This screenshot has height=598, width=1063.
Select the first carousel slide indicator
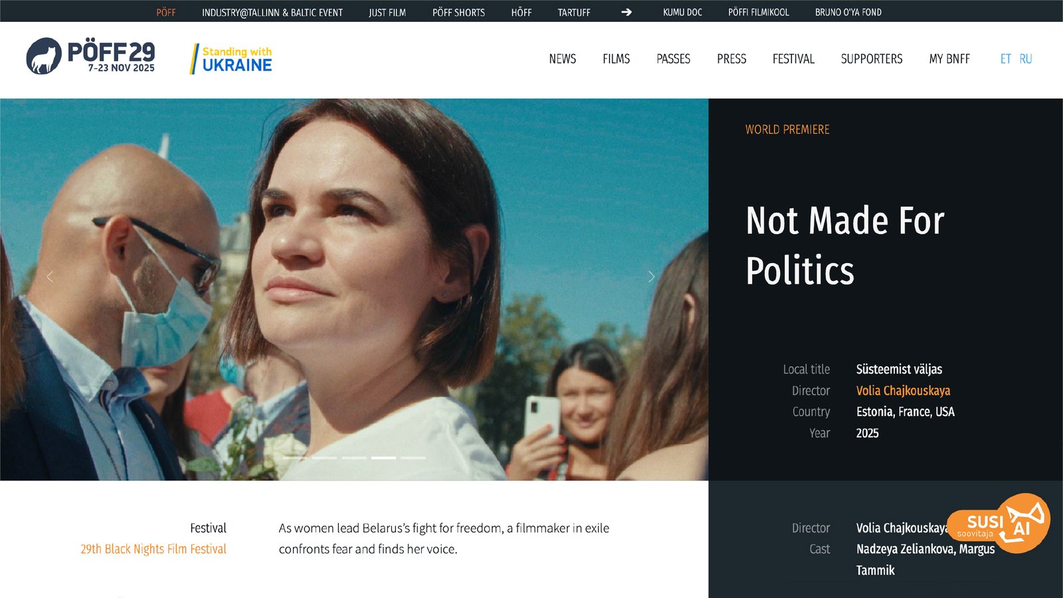pyautogui.click(x=294, y=458)
